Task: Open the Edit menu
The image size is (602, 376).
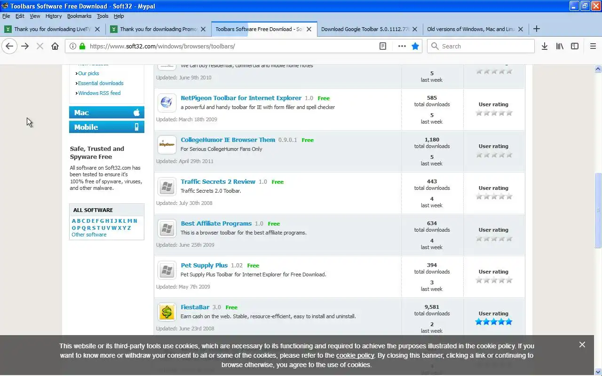Action: [x=20, y=16]
